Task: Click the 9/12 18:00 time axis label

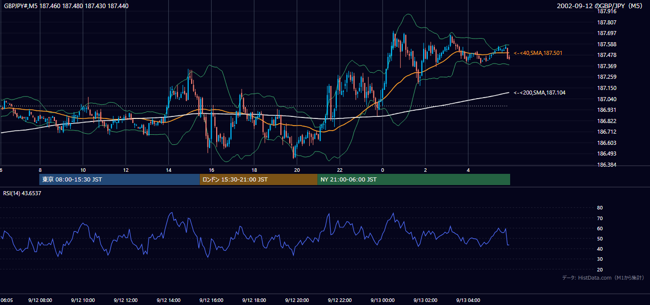Action: tap(254, 300)
